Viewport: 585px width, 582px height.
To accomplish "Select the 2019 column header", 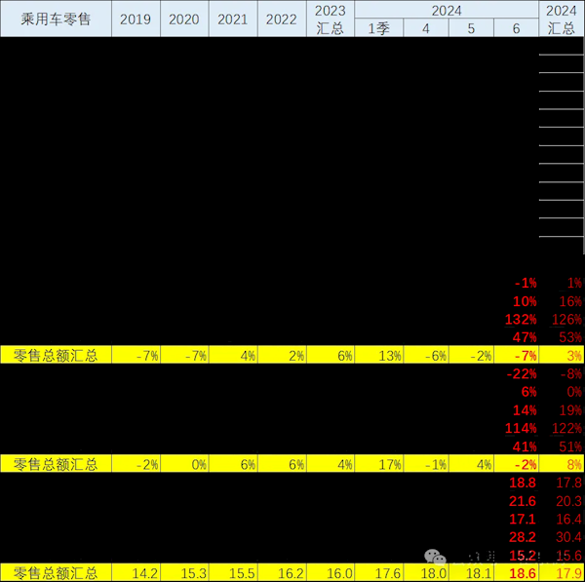I will click(x=136, y=19).
